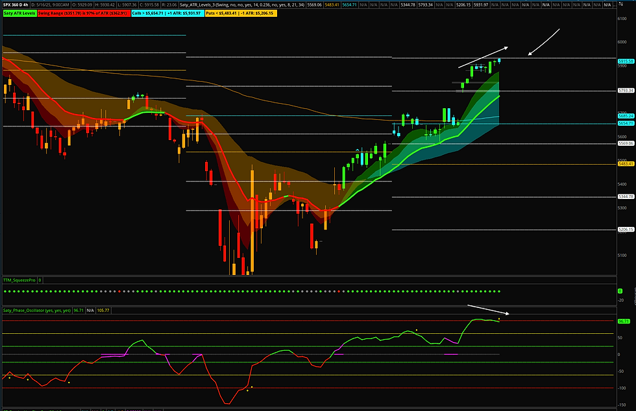Click the green Saty ATR Levels label
Image resolution: width=636 pixels, height=411 pixels.
(19, 13)
